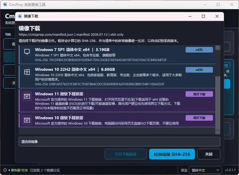Click the Windows 11 Microsoft link page icon
The height and width of the screenshot is (175, 239).
tap(27, 96)
